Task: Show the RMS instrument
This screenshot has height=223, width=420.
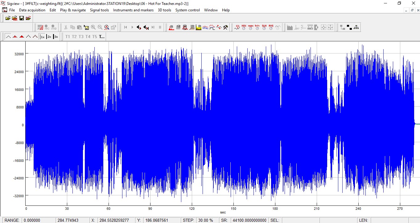Action: point(271,27)
